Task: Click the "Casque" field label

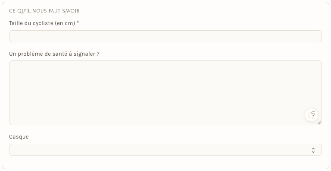Action: [x=19, y=137]
